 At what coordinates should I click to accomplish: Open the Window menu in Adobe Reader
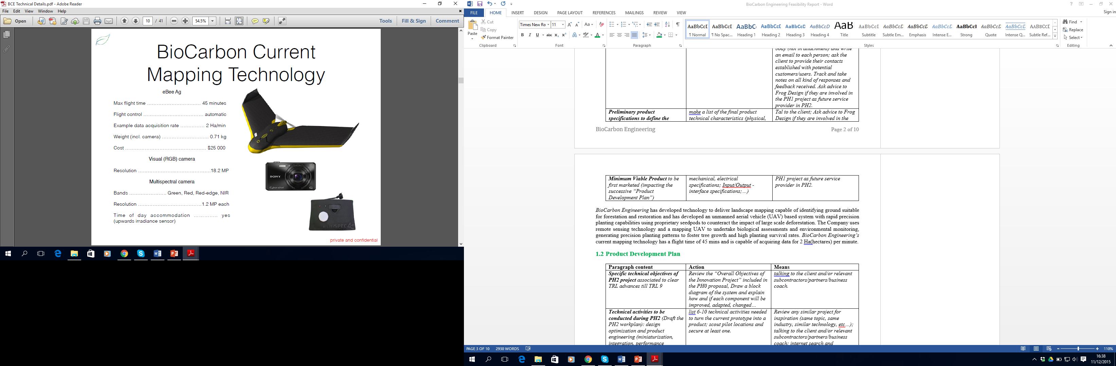pos(46,11)
